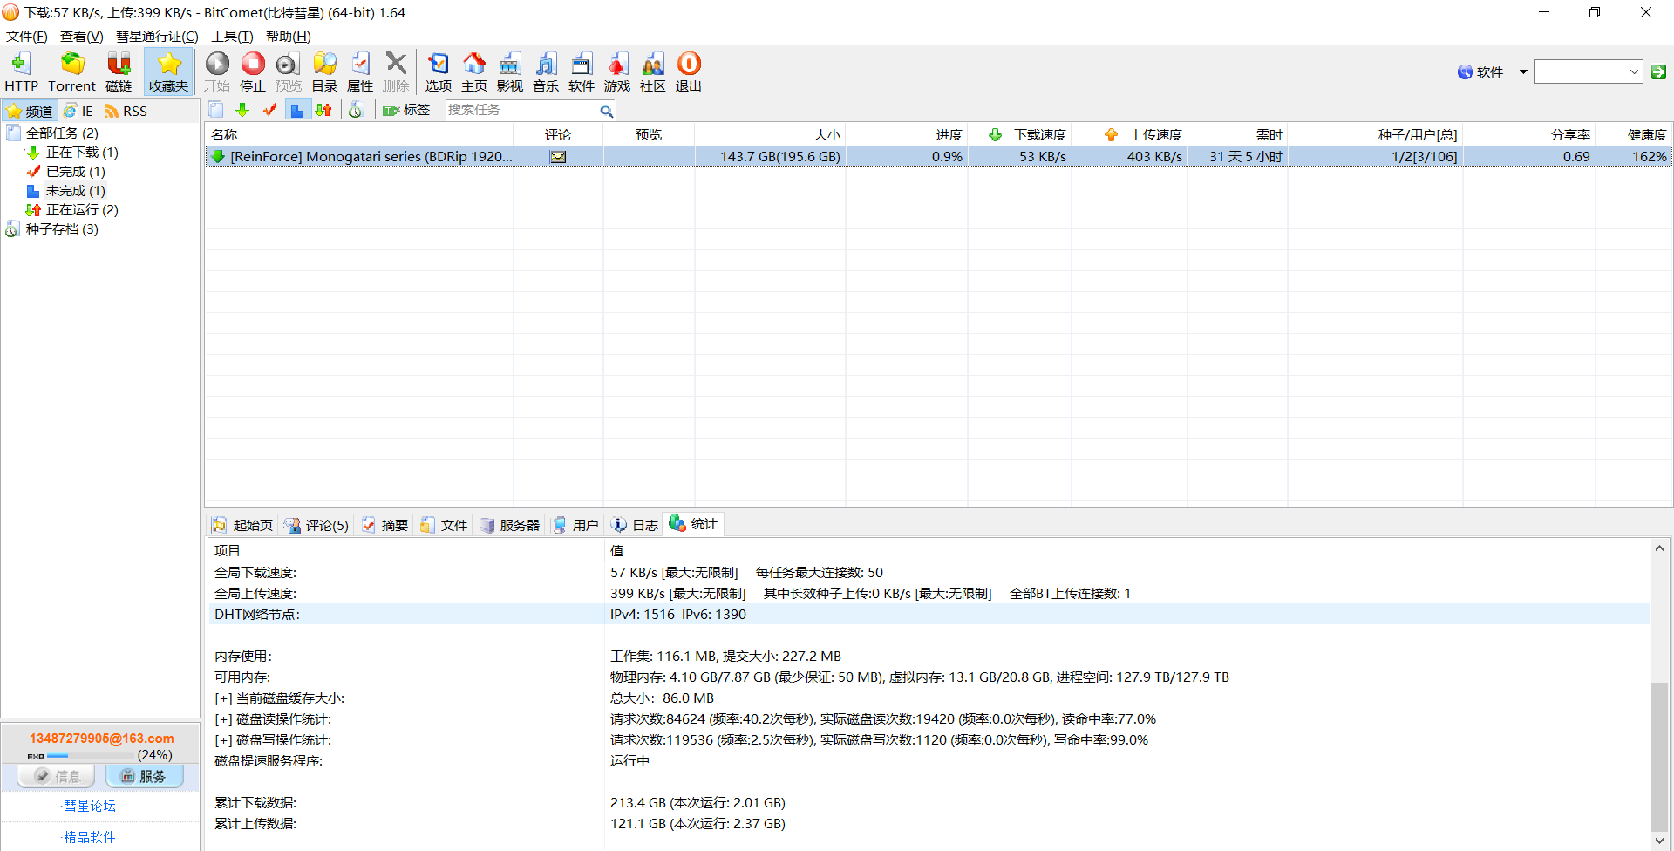Show torrent archive filter clock icon

click(356, 110)
